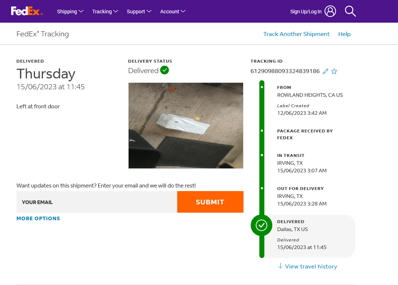Expand the Shipping dropdown menu
This screenshot has width=398, height=285.
(70, 12)
